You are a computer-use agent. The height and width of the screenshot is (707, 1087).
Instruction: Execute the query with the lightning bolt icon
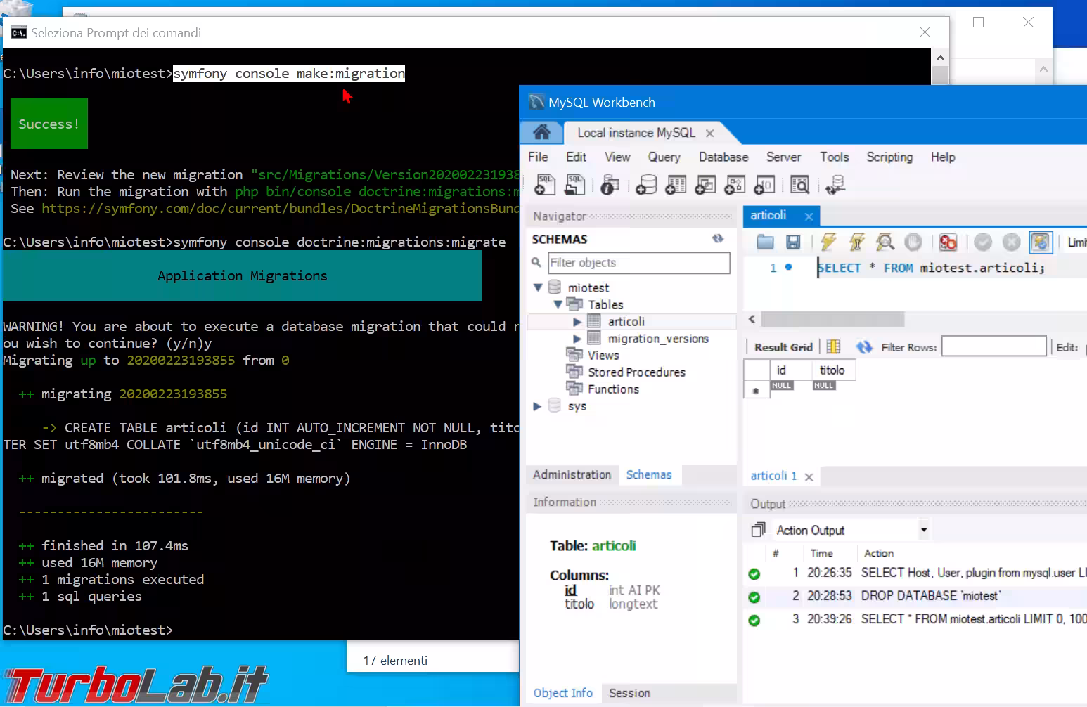coord(828,242)
